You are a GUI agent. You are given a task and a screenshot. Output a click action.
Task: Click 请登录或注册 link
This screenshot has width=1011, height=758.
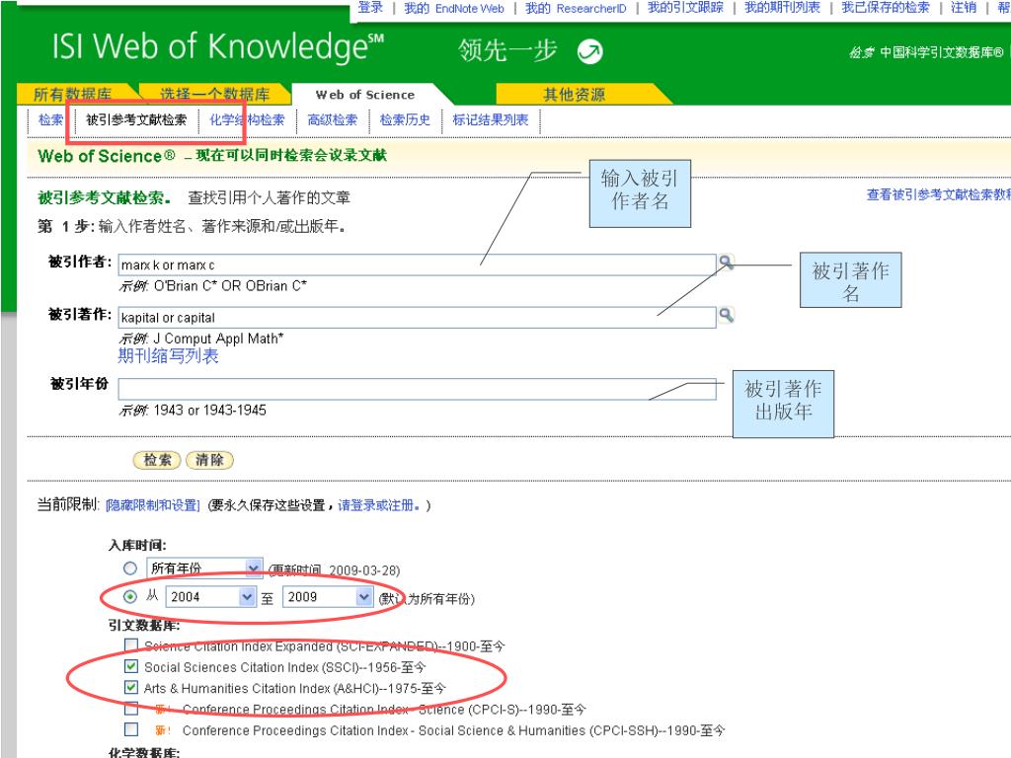click(x=378, y=505)
